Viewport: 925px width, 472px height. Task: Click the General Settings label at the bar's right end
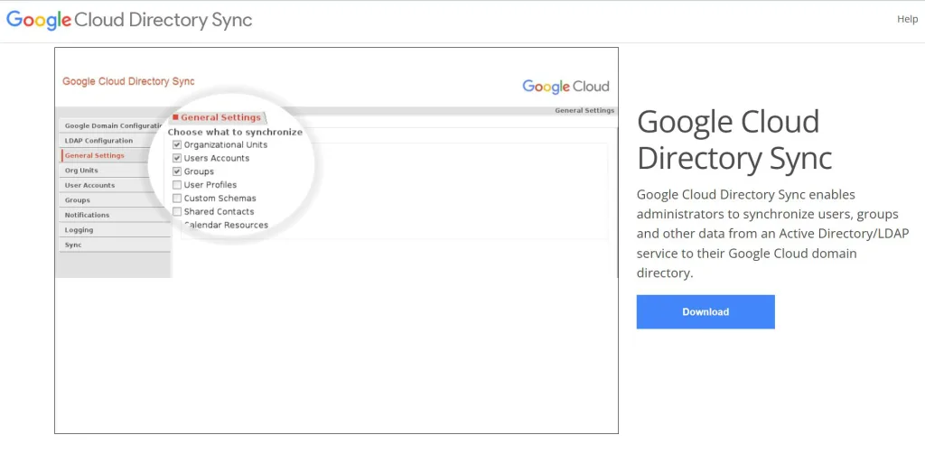(584, 110)
